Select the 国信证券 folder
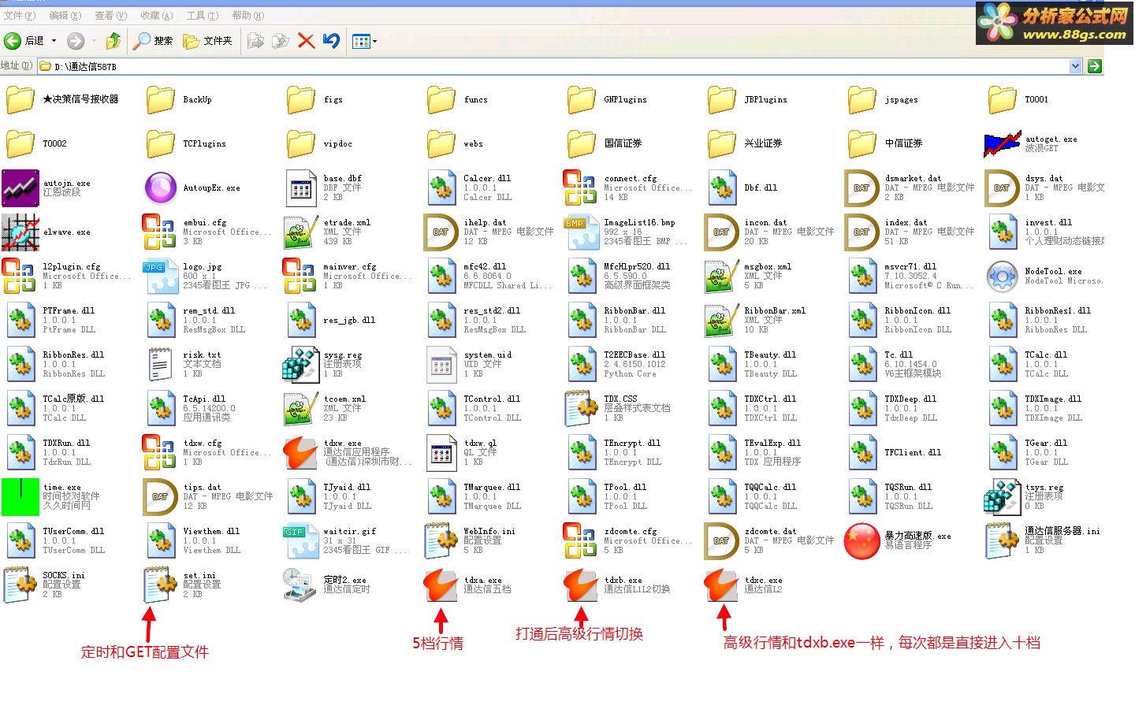Image resolution: width=1135 pixels, height=709 pixels. coord(581,143)
